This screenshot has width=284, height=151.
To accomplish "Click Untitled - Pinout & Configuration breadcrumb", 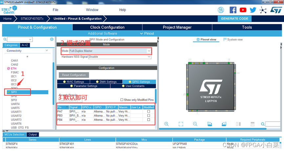I will (x=77, y=19).
